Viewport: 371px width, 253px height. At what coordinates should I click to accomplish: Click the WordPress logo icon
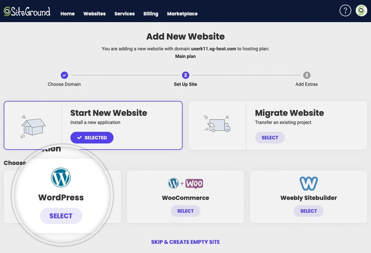point(61,178)
